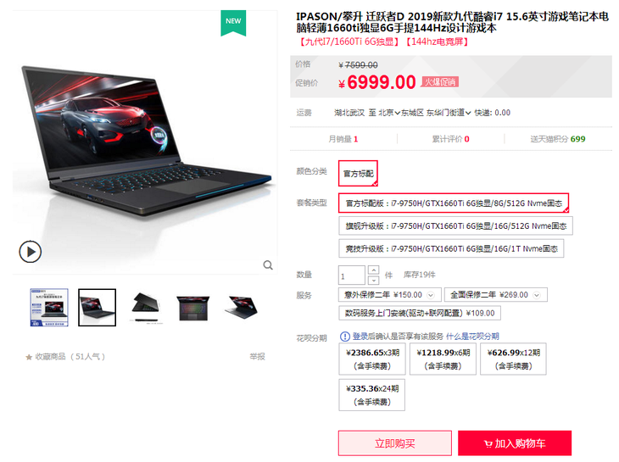Screen dimensions: 619x462
Task: Click the info icon beside 登录后确认
Action: tap(344, 337)
